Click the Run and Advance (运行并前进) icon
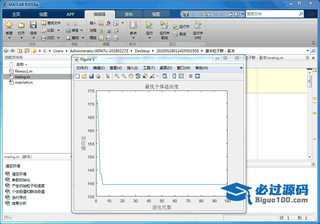The height and width of the screenshot is (224, 320). pyautogui.click(x=164, y=25)
